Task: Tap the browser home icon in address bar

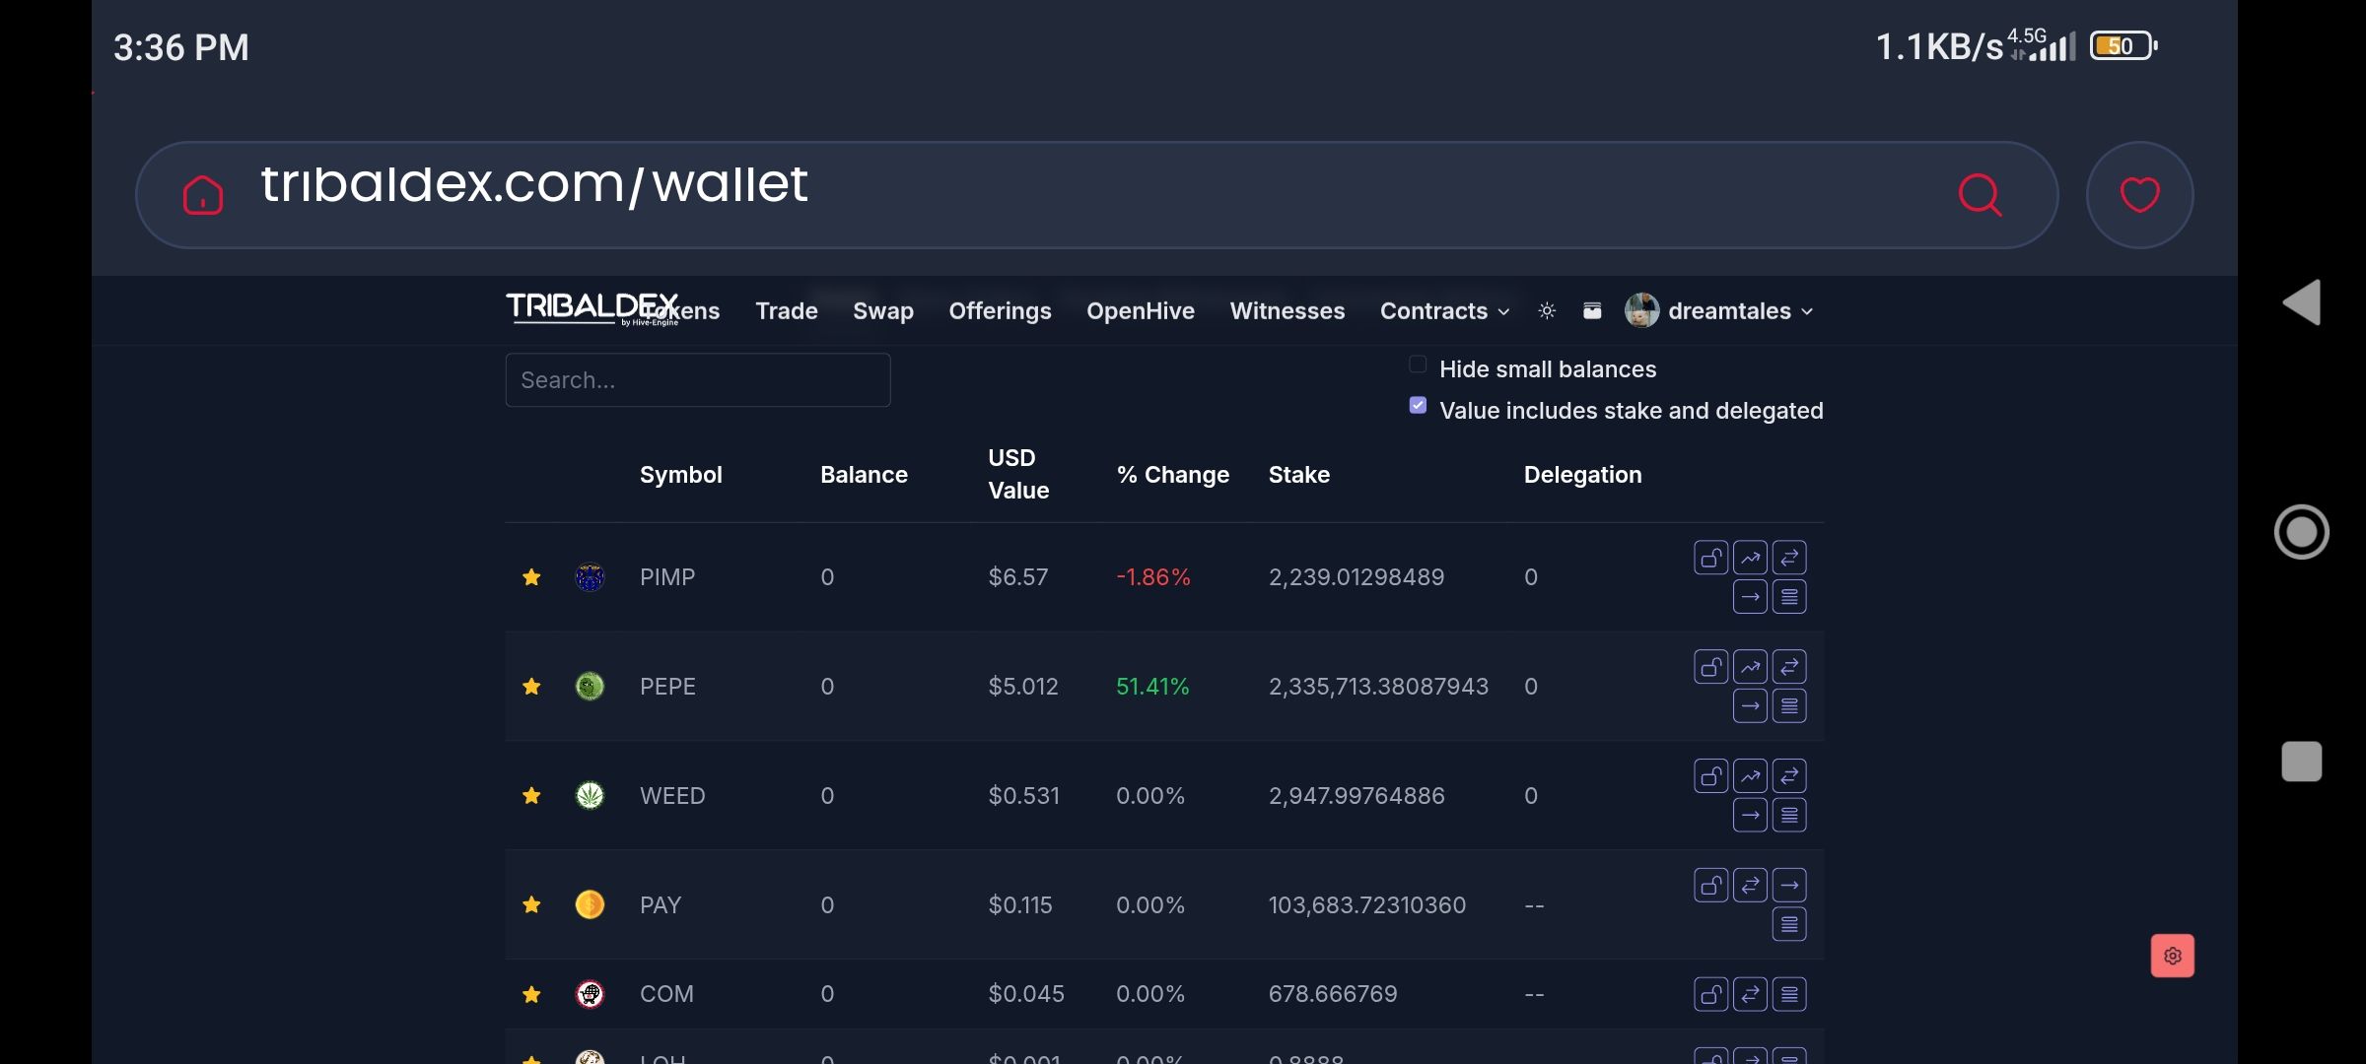Action: click(x=203, y=195)
